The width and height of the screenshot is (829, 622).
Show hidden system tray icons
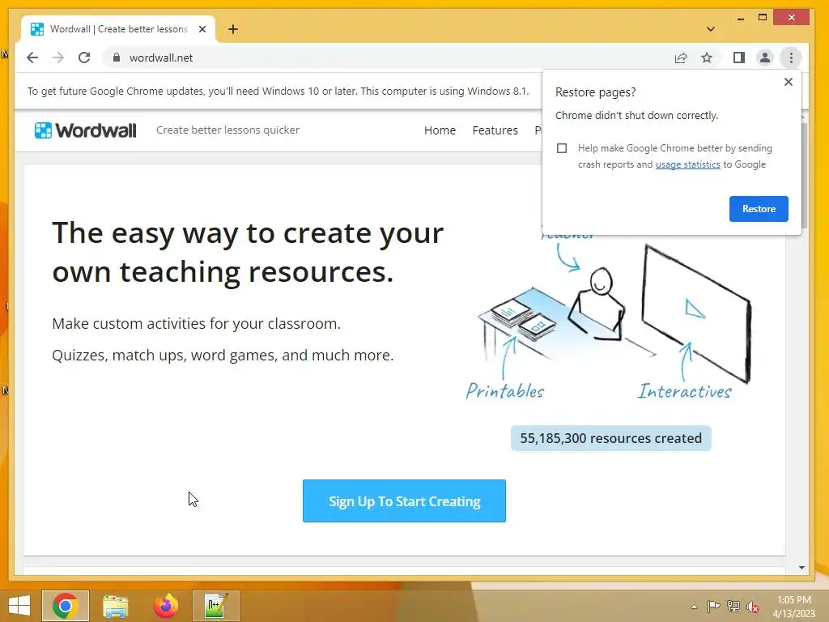point(694,607)
